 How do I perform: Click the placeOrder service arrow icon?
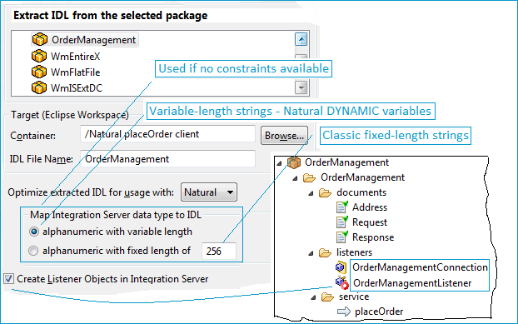click(344, 312)
